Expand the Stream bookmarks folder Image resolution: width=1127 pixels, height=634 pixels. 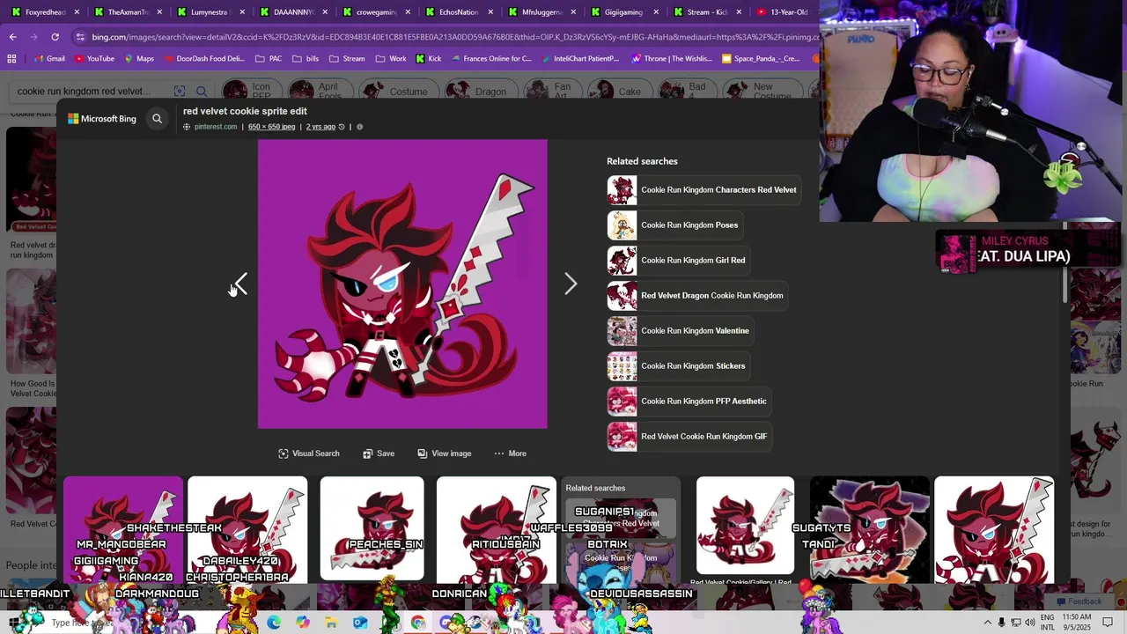(347, 59)
